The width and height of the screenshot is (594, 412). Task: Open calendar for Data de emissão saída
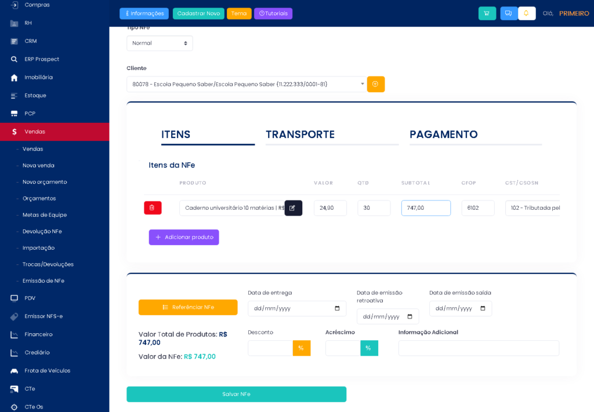pyautogui.click(x=483, y=308)
